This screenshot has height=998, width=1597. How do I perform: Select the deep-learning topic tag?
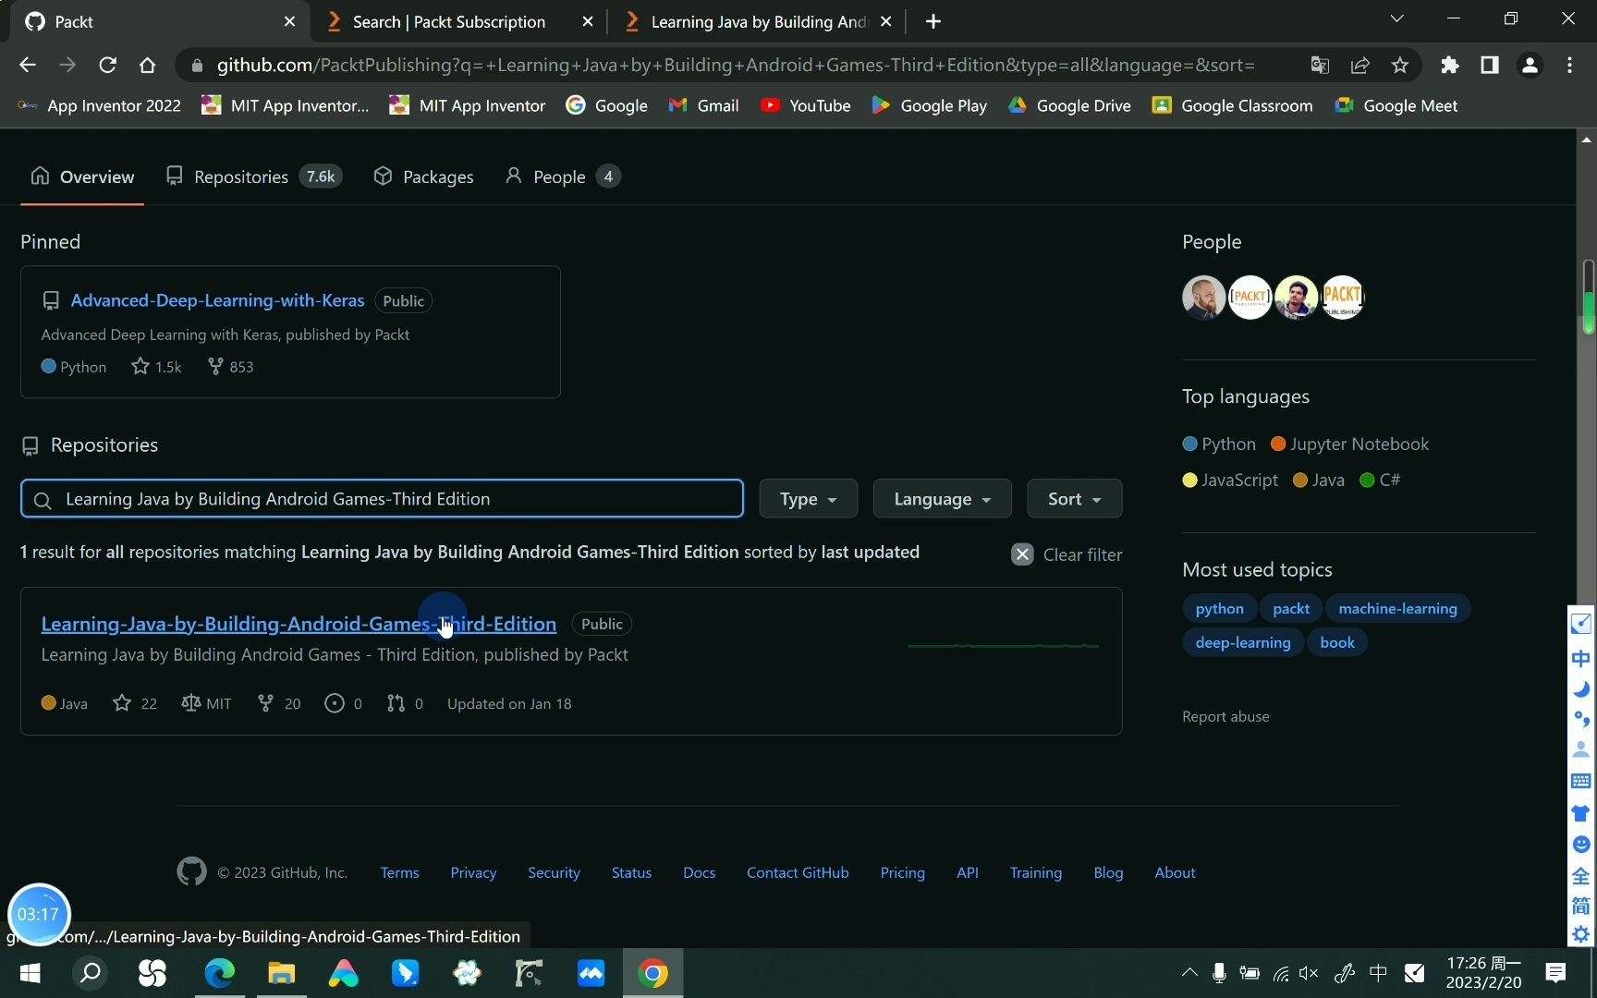[x=1243, y=643]
